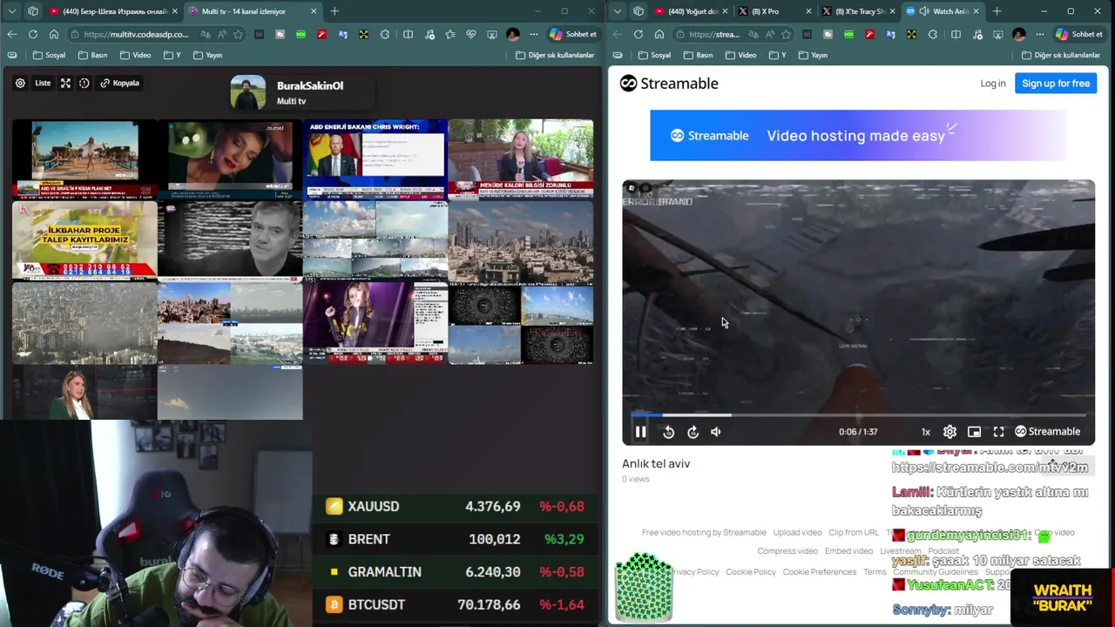Open the 1x playback speed menu
Viewport: 1115px width, 627px height.
[926, 431]
